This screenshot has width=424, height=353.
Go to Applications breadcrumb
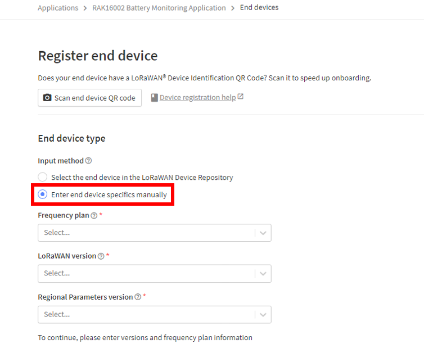coord(58,8)
